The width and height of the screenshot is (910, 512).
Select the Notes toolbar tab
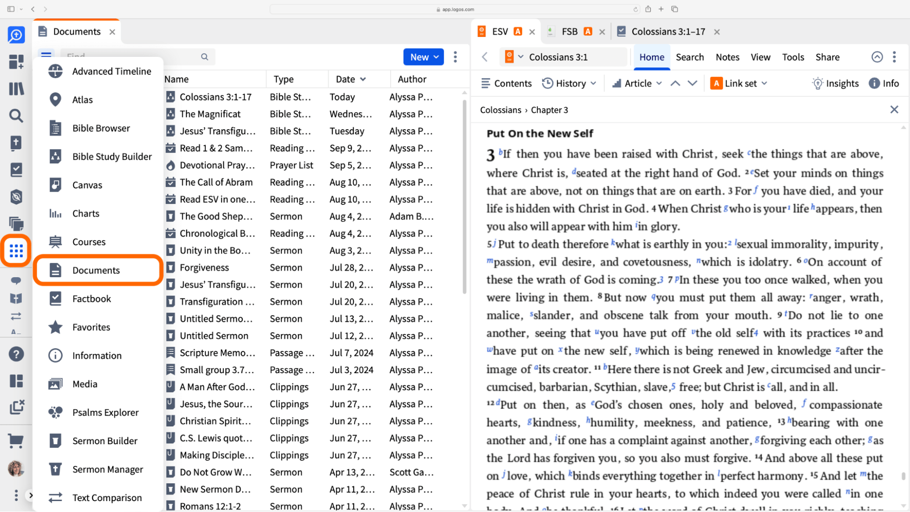tap(727, 57)
